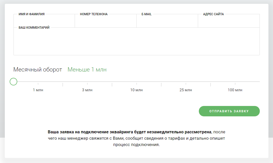
Task: Click the E-MAIL field label
Action: [x=147, y=14]
